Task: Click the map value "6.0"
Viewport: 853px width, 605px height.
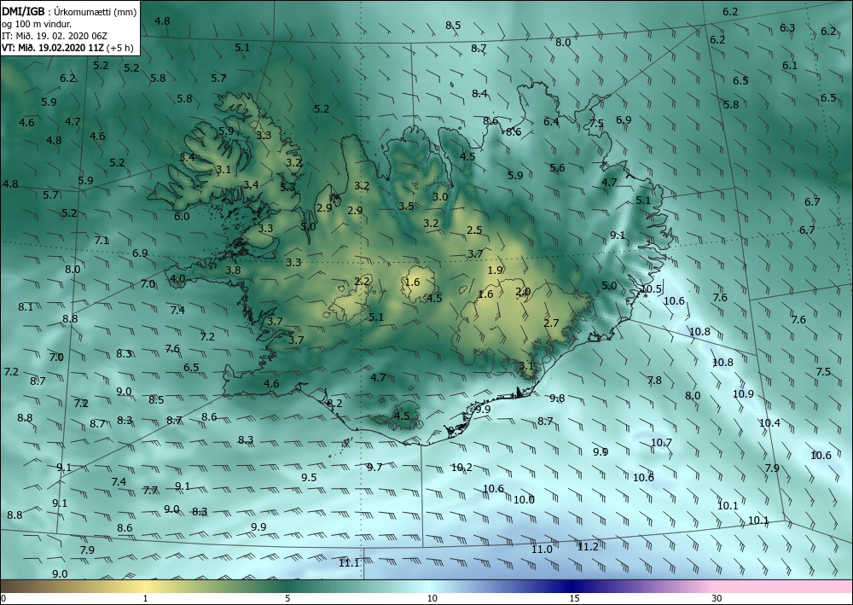Action: (182, 216)
